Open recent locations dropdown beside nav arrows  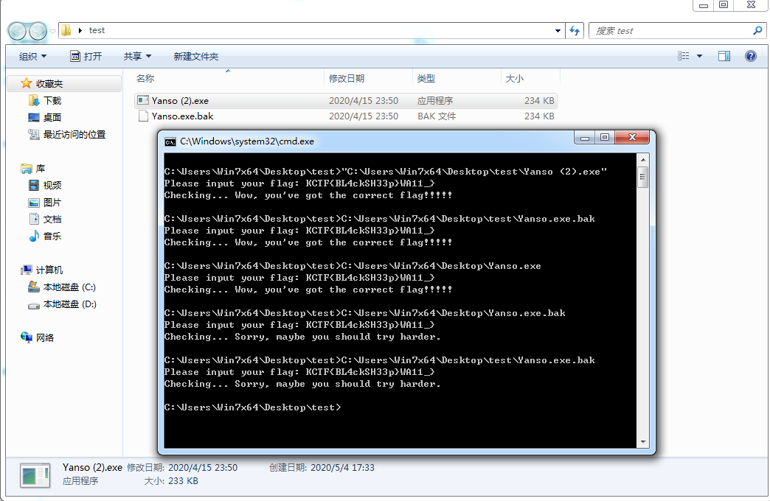click(52, 31)
